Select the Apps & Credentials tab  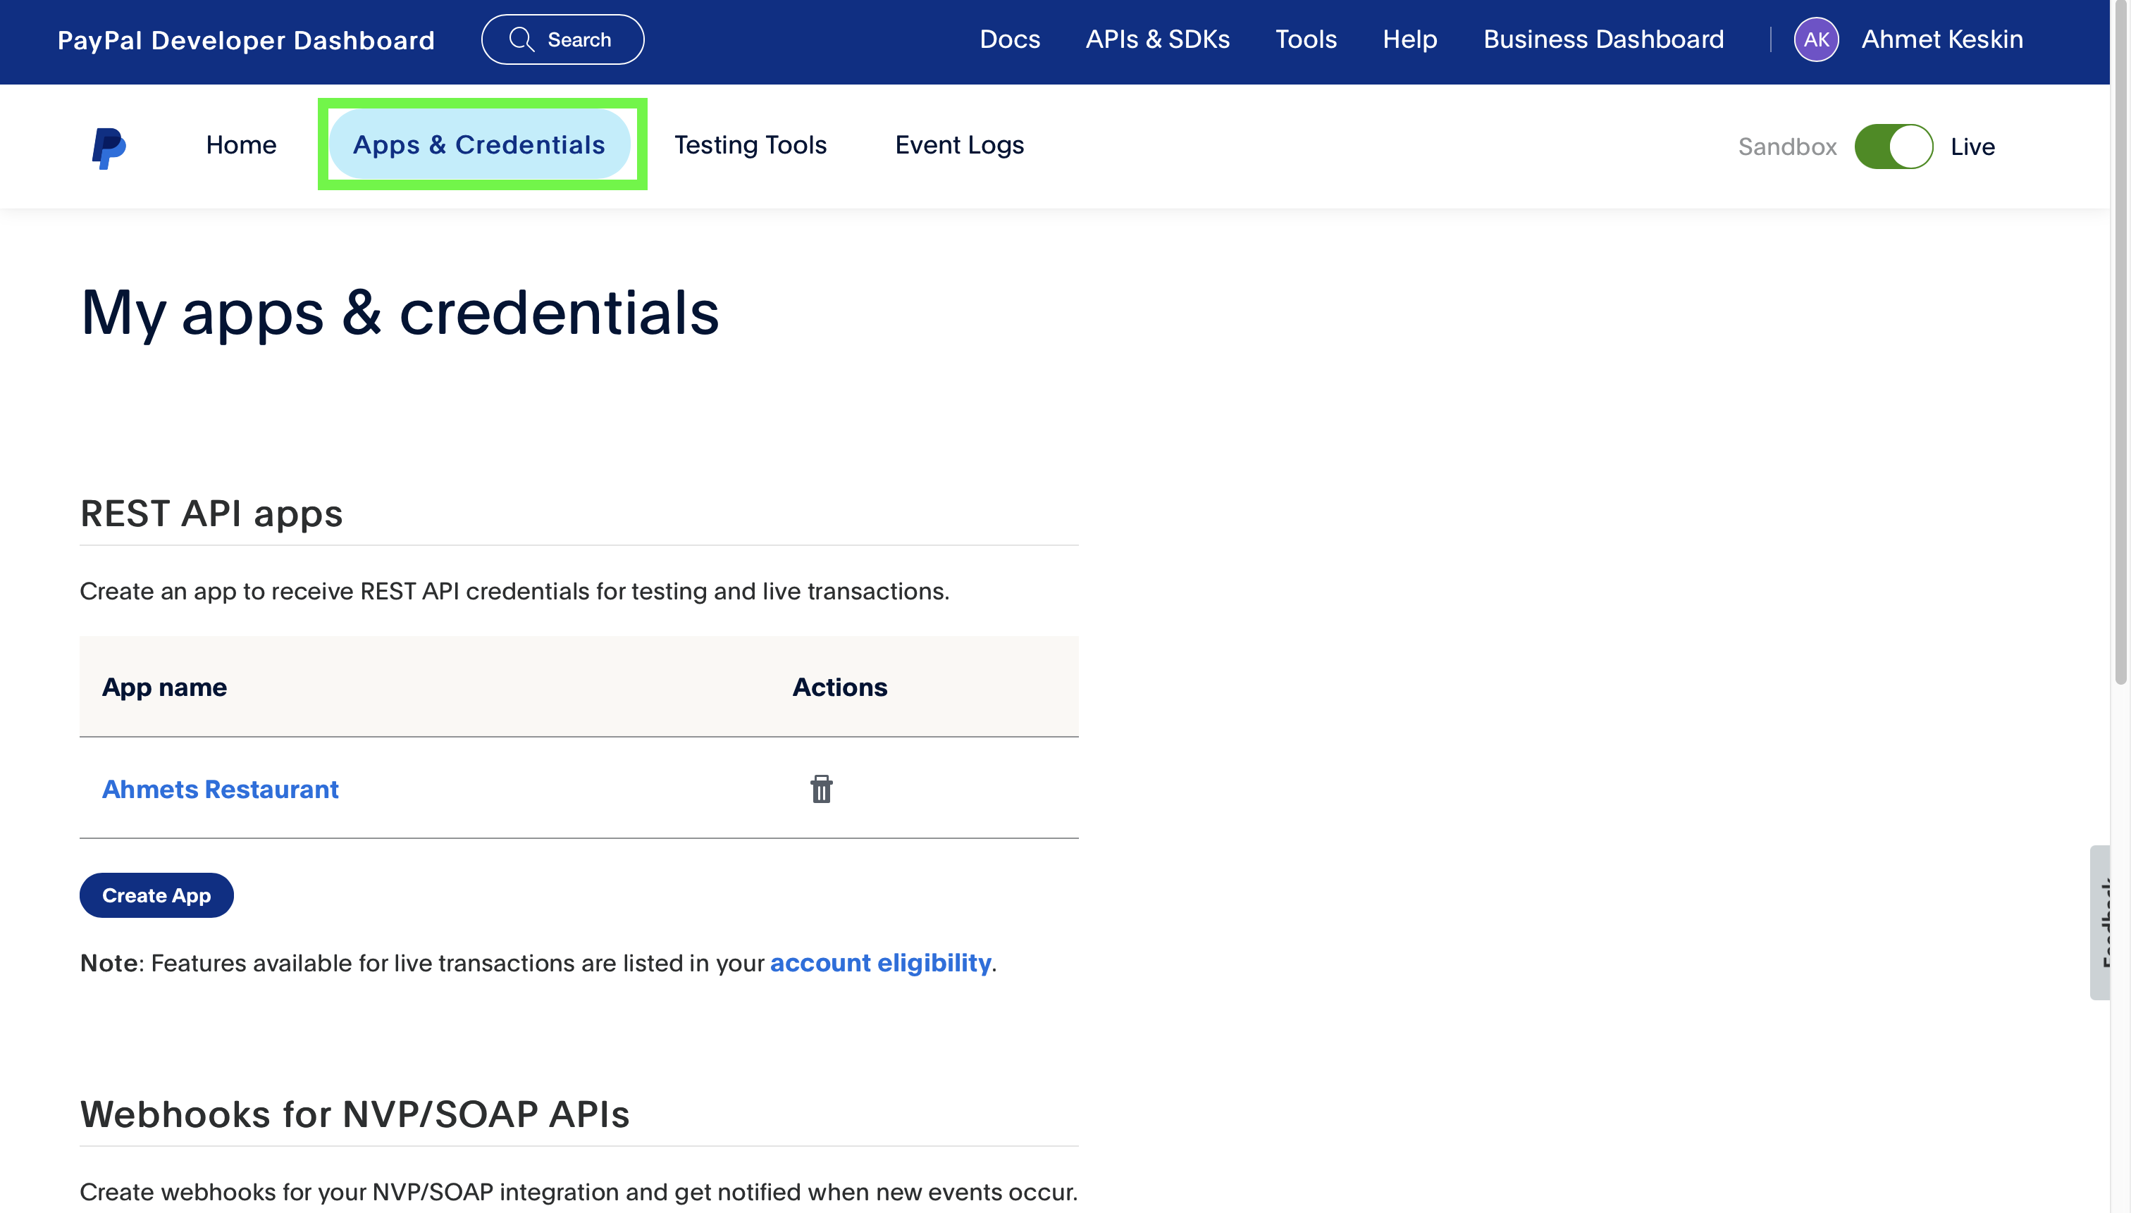click(479, 145)
